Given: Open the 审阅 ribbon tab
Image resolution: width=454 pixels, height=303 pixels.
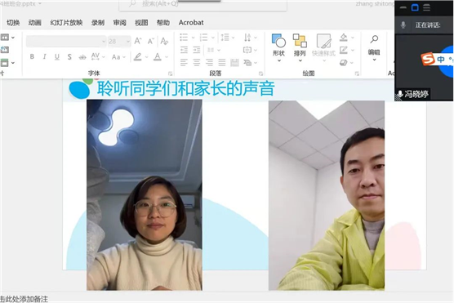Looking at the screenshot, I should pos(119,23).
